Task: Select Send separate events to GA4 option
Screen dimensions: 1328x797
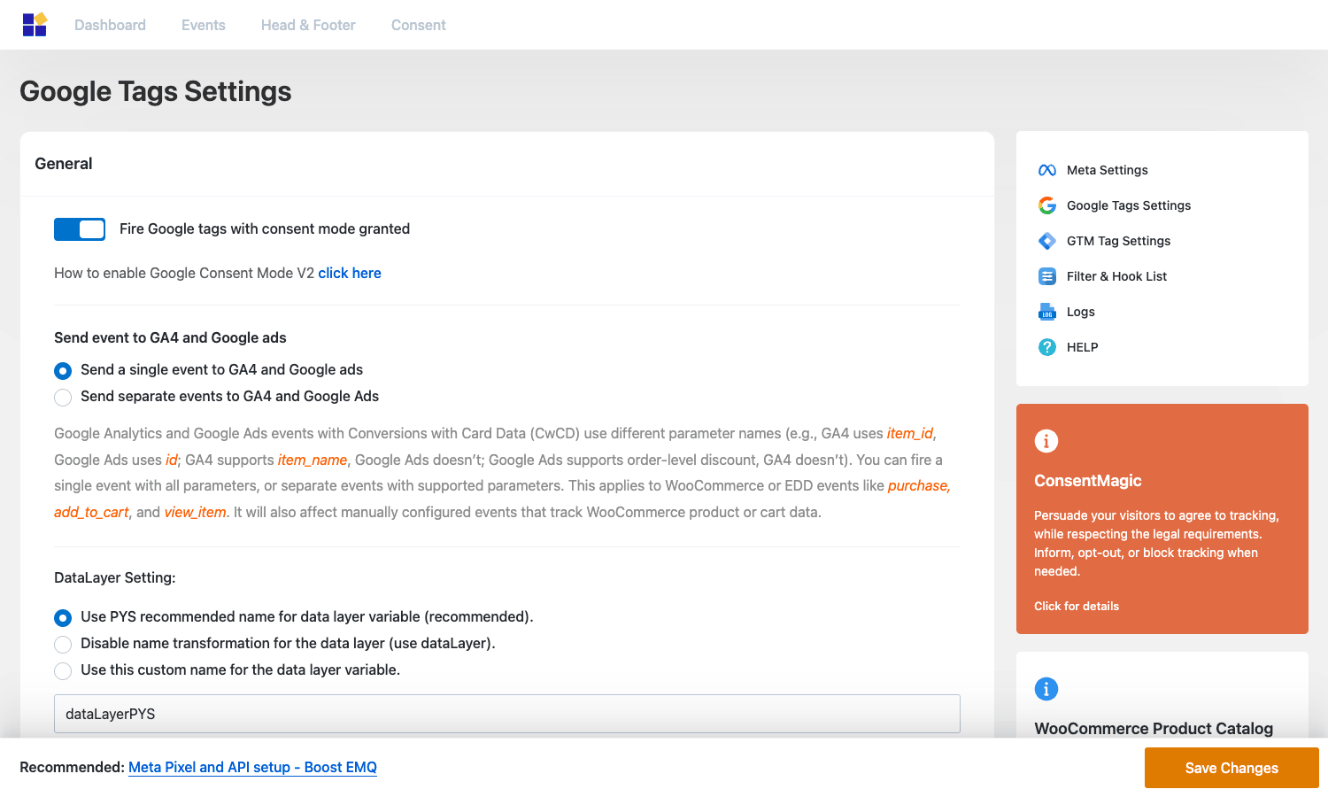Action: [x=63, y=398]
